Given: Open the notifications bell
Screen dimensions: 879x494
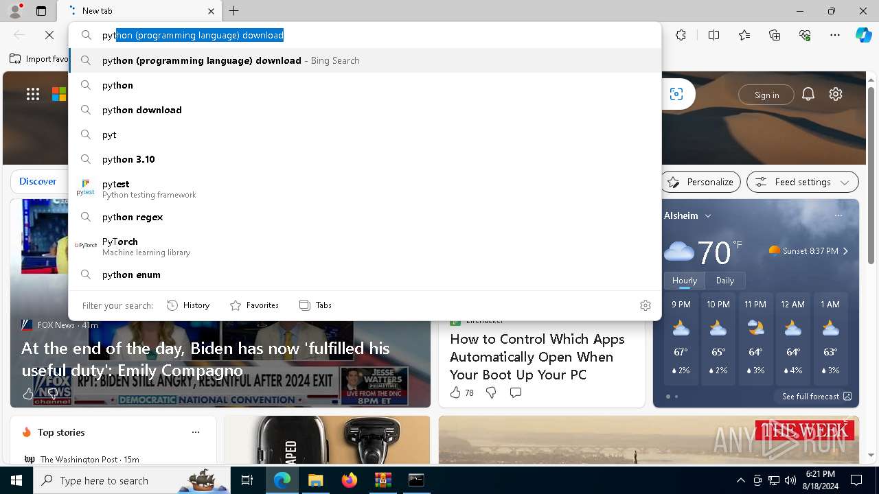Looking at the screenshot, I should click(808, 95).
